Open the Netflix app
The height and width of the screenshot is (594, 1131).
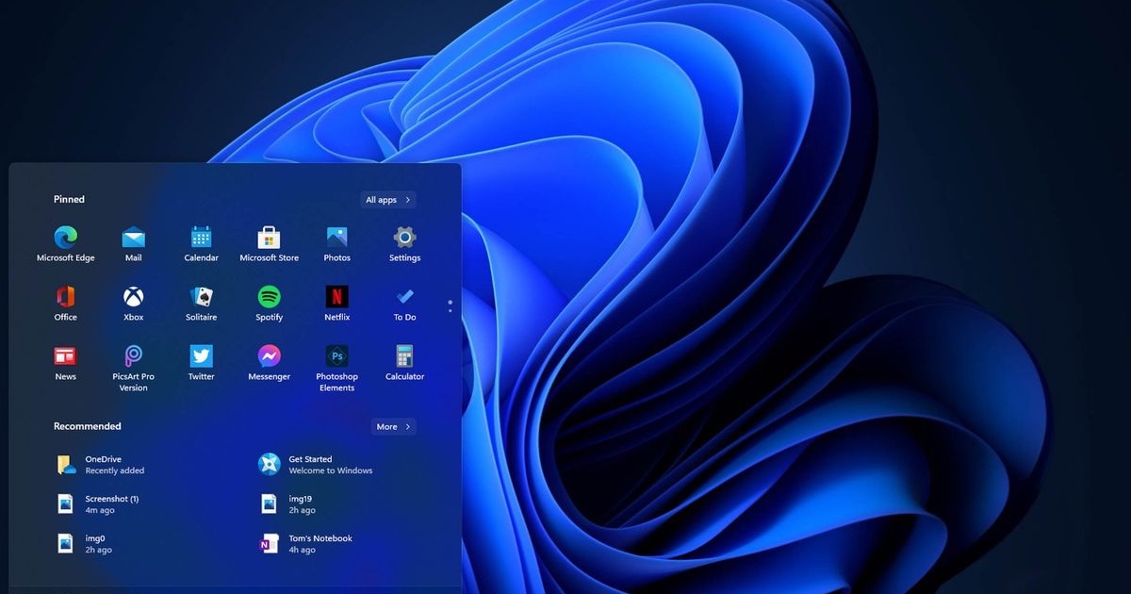[336, 304]
